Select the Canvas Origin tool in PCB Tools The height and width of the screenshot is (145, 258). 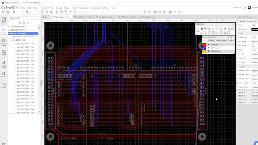[198, 33]
